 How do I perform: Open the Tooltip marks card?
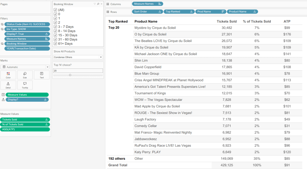(25, 85)
